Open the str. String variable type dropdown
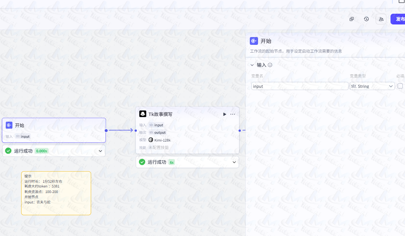This screenshot has height=236, width=405. pyautogui.click(x=372, y=86)
